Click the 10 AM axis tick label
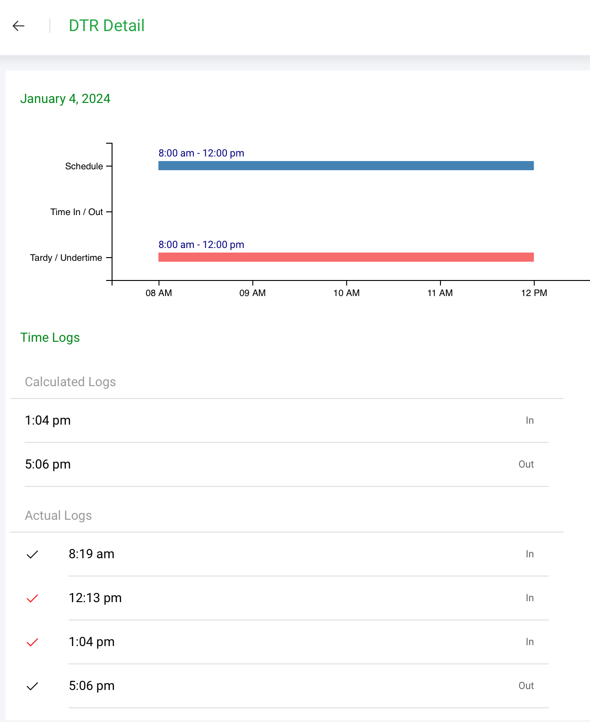This screenshot has height=722, width=590. (346, 293)
